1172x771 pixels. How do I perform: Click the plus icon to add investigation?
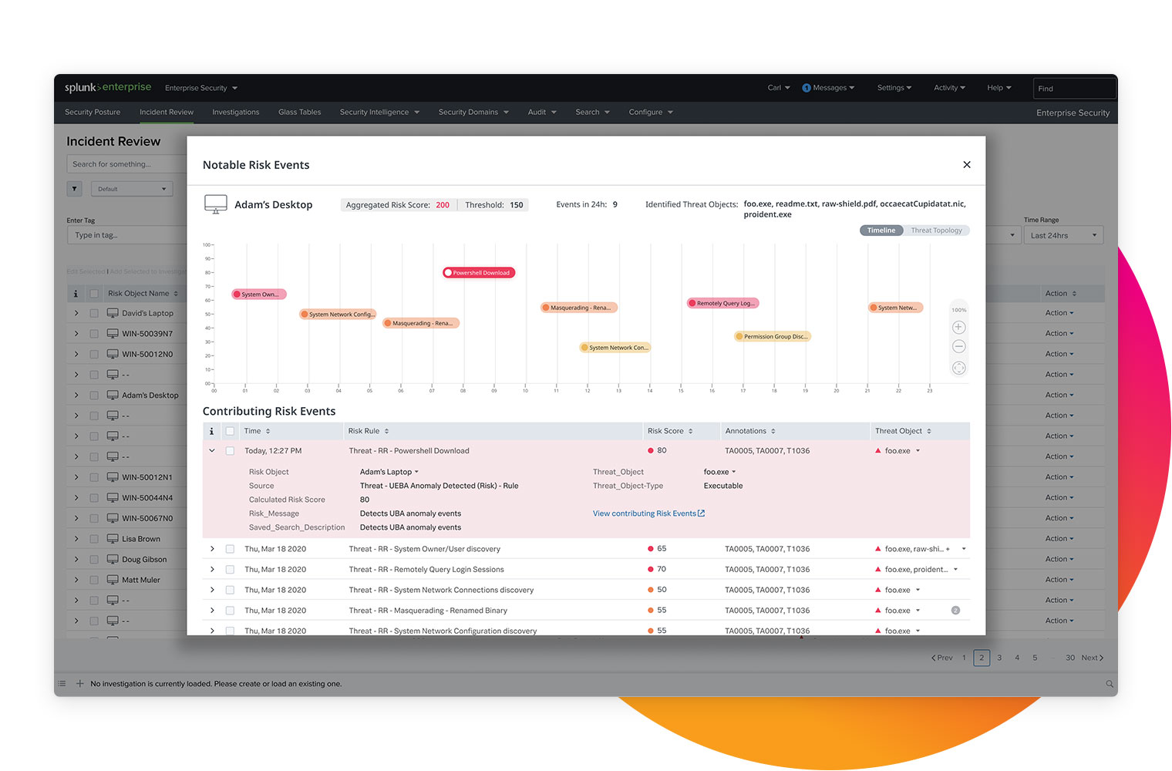point(79,684)
